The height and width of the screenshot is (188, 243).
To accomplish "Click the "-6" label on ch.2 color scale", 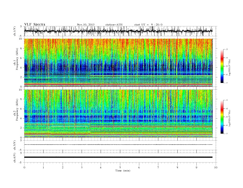I will click(226, 125).
